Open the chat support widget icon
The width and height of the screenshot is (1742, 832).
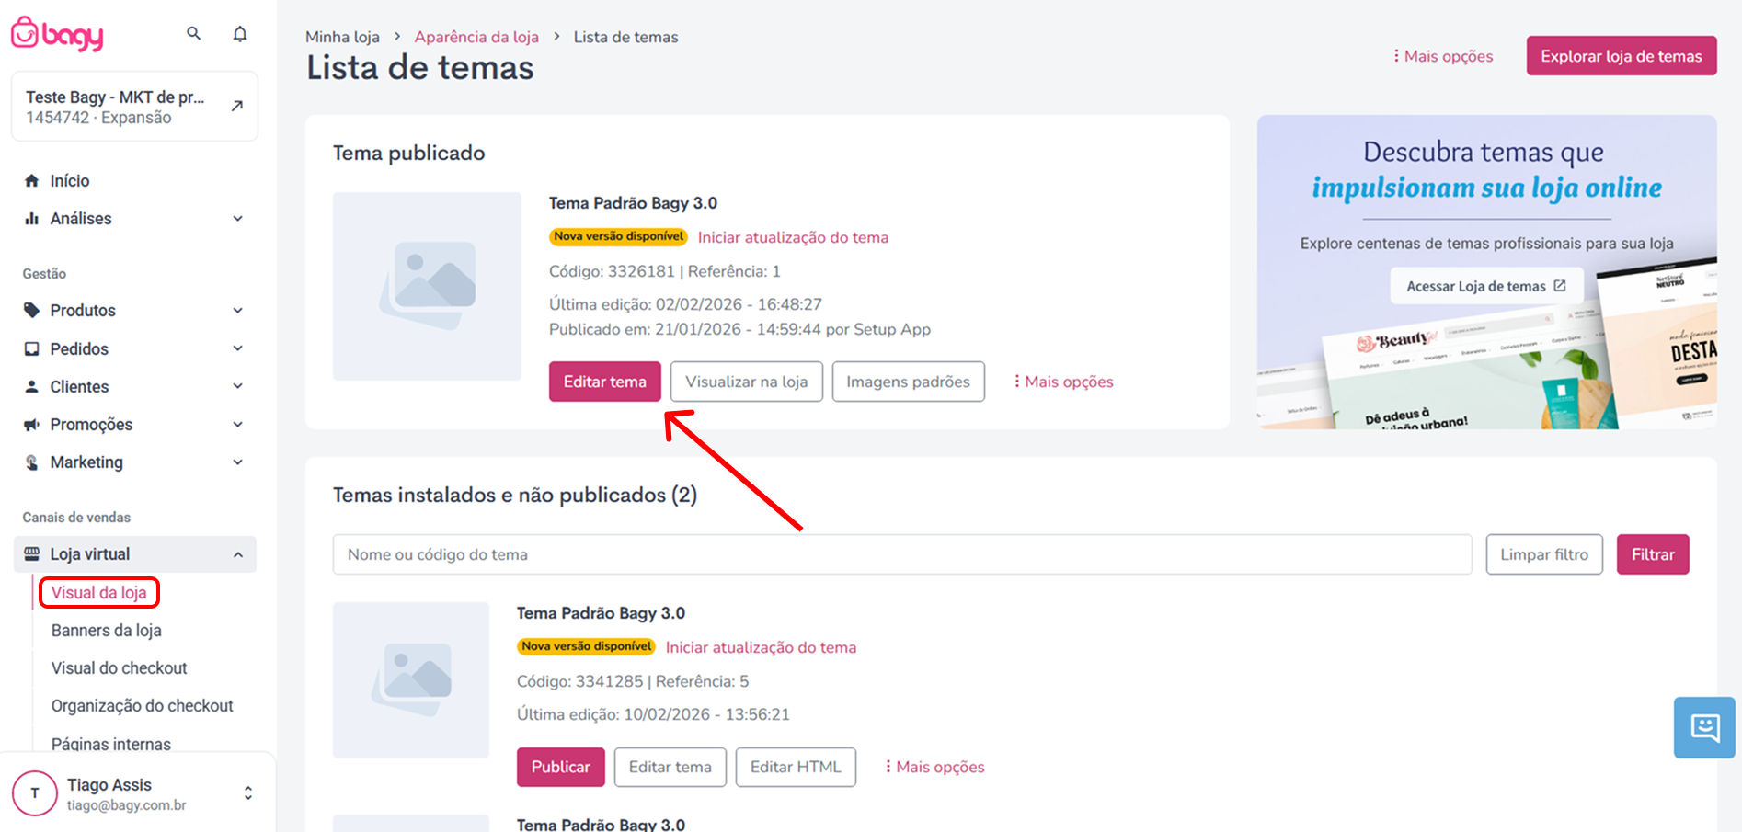1704,728
